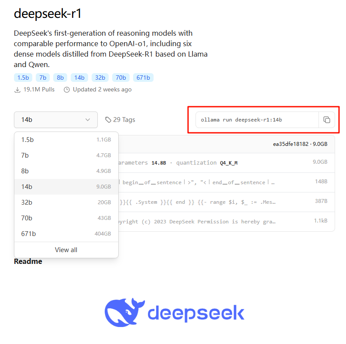Image resolution: width=346 pixels, height=344 pixels.
Task: Open the begin_of_sentence params row
Action: [226, 182]
